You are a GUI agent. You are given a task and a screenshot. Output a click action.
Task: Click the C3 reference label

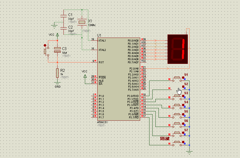(x=64, y=49)
